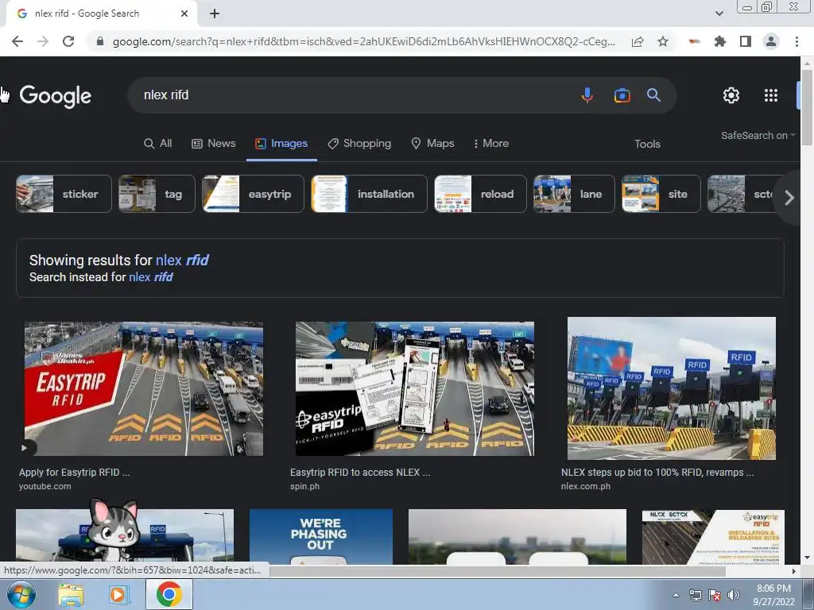Switch to the All results tab
This screenshot has height=610, width=814.
point(158,143)
